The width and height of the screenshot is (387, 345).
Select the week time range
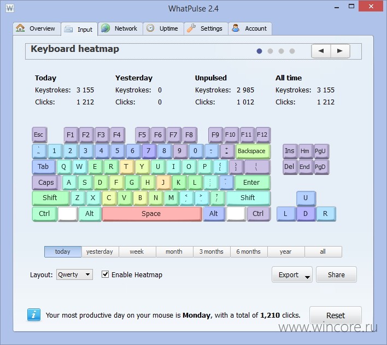137,252
